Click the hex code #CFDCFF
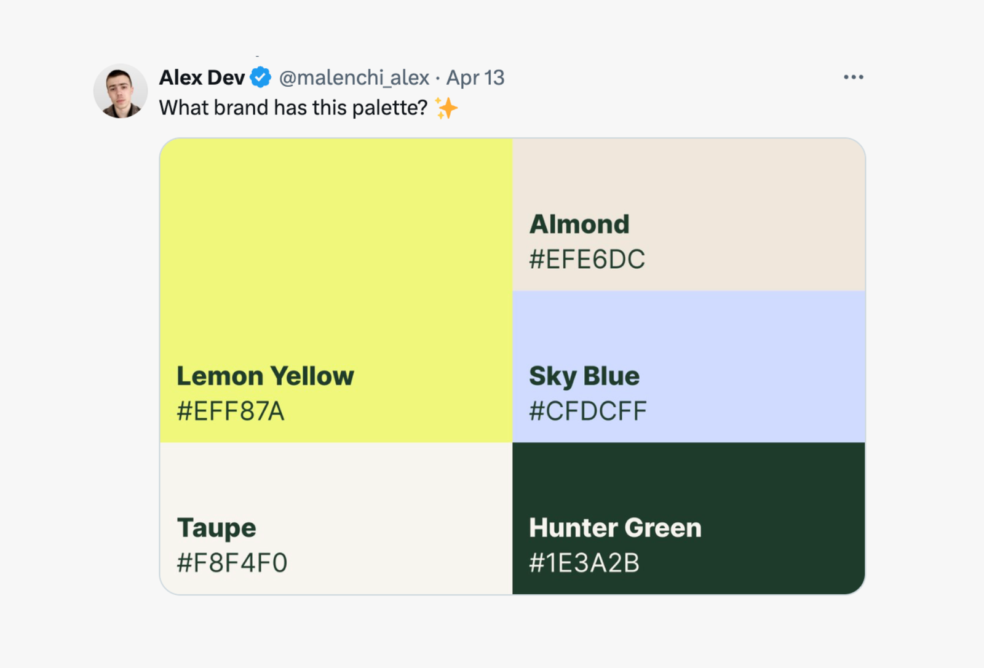The height and width of the screenshot is (668, 984). click(x=588, y=410)
